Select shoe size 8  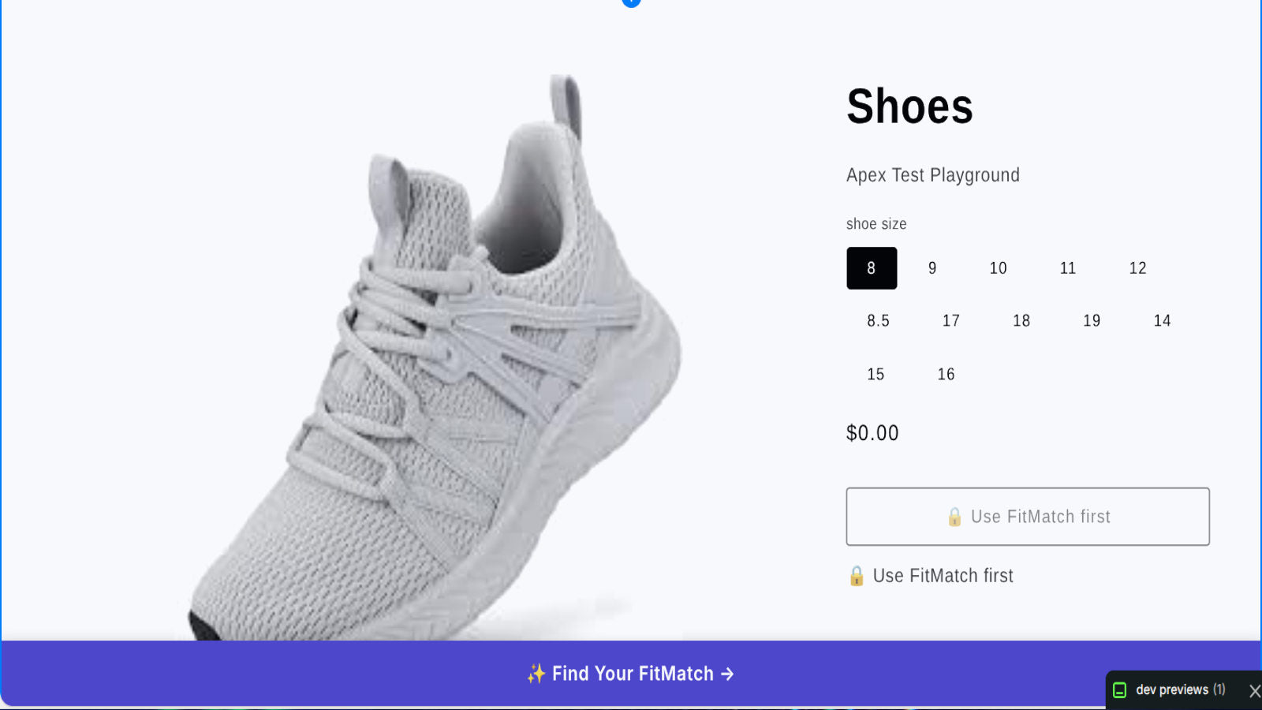coord(872,268)
